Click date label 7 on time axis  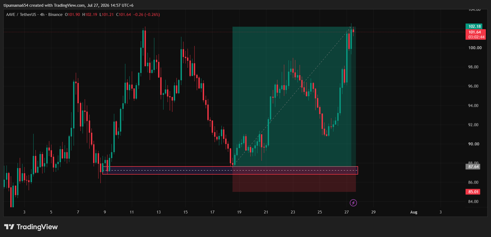[78, 212]
